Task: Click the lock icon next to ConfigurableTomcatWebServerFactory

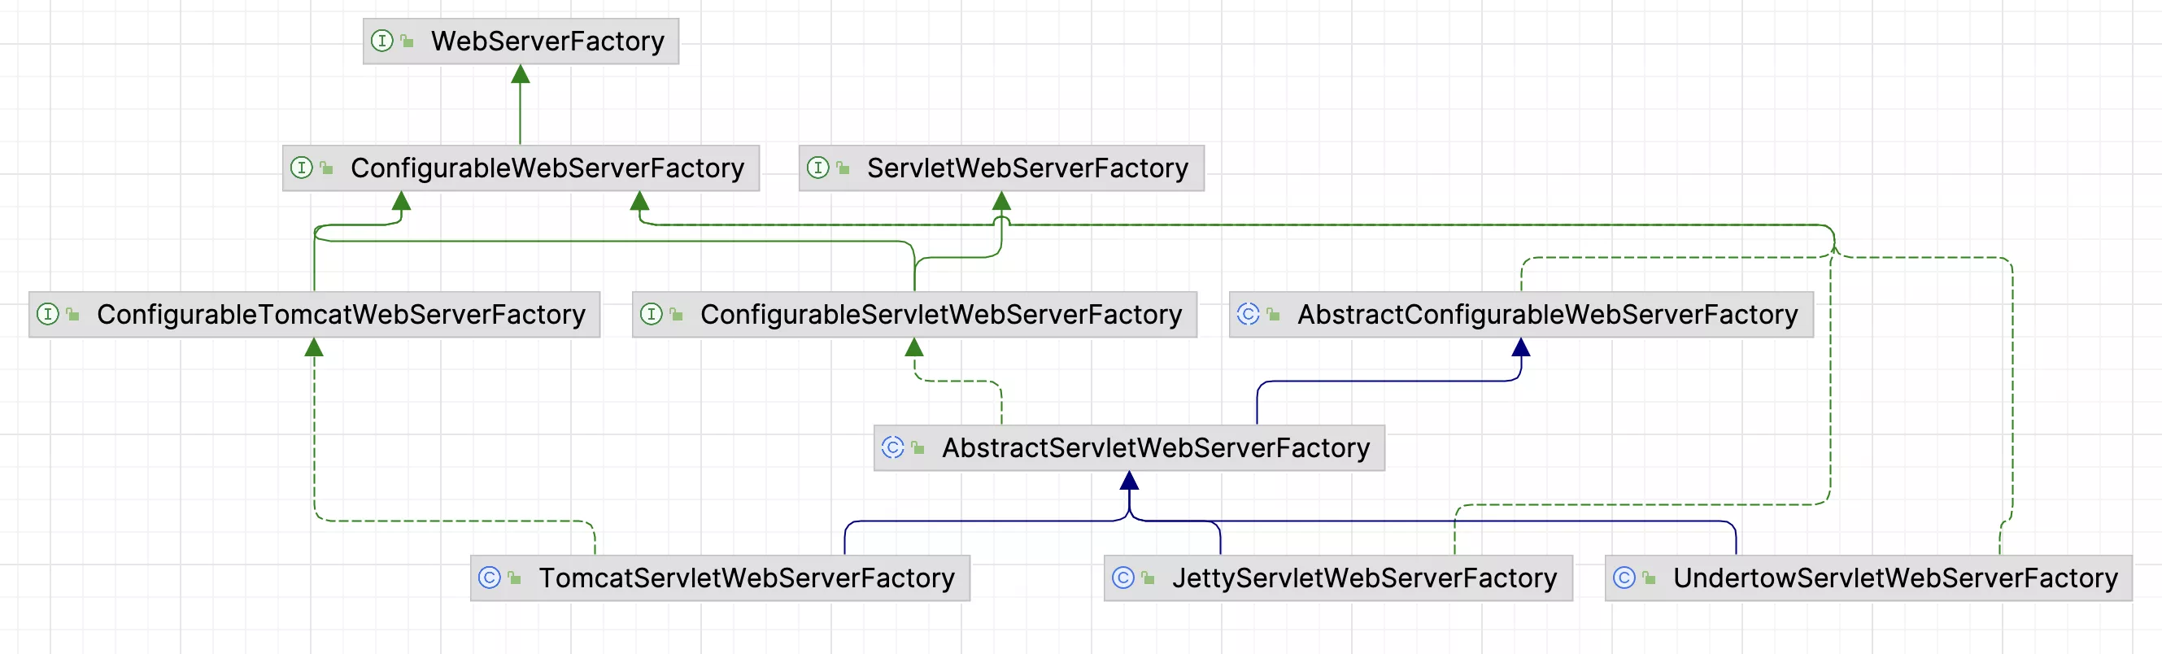Action: (73, 315)
